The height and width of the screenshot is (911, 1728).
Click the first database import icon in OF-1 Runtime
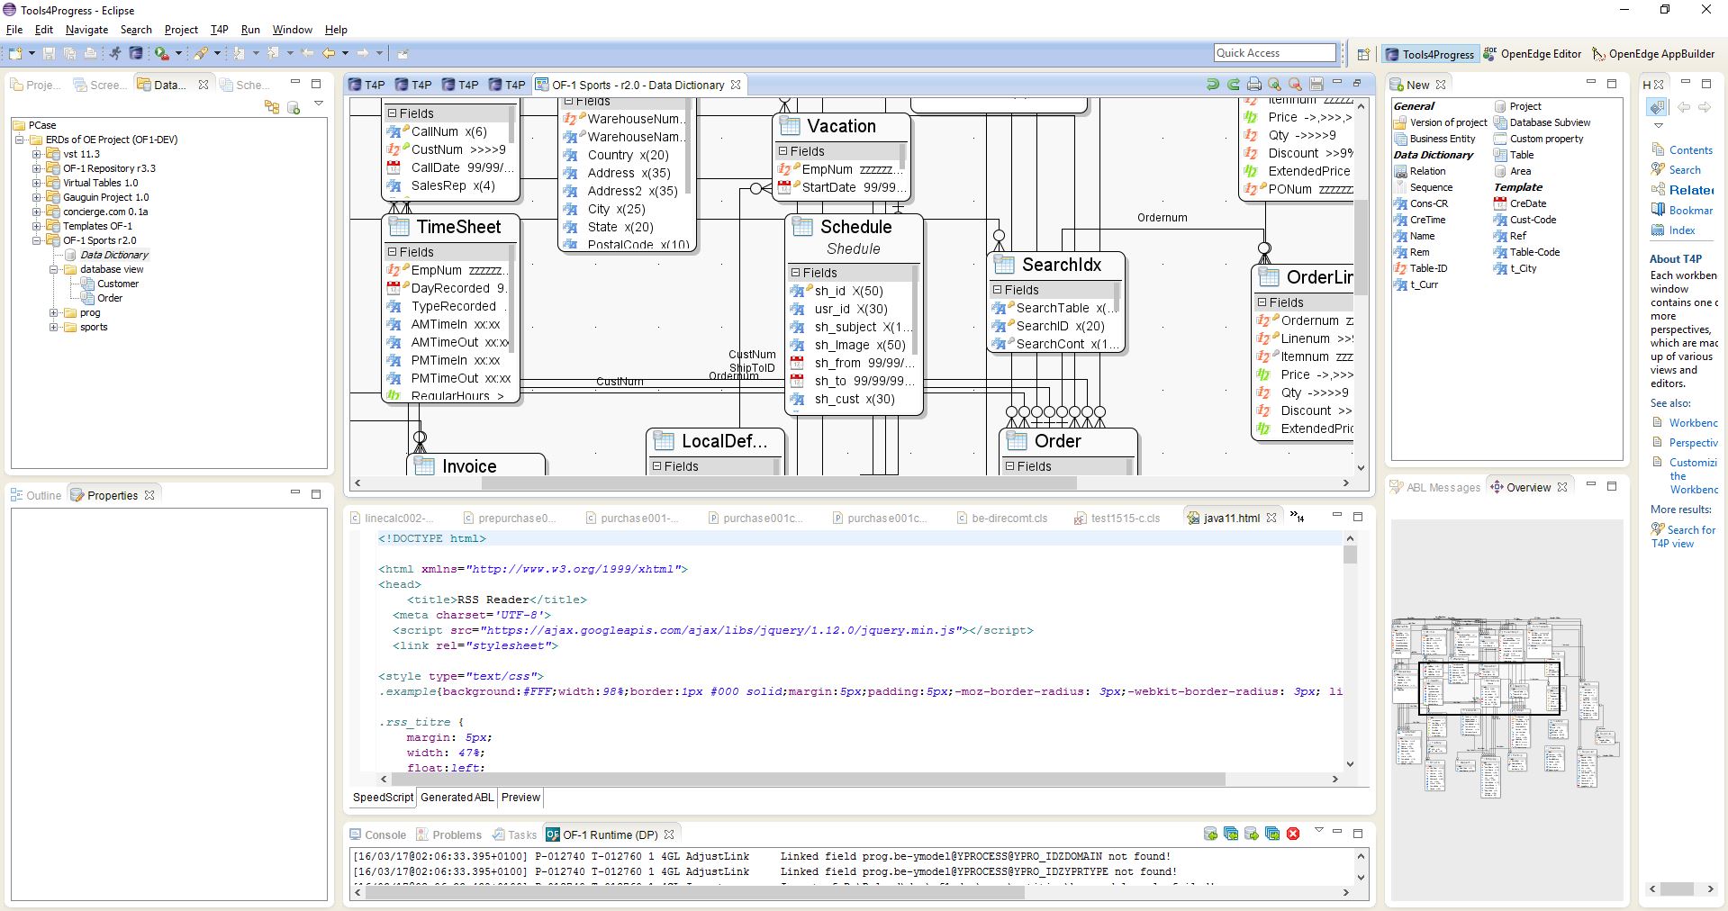tap(1210, 834)
